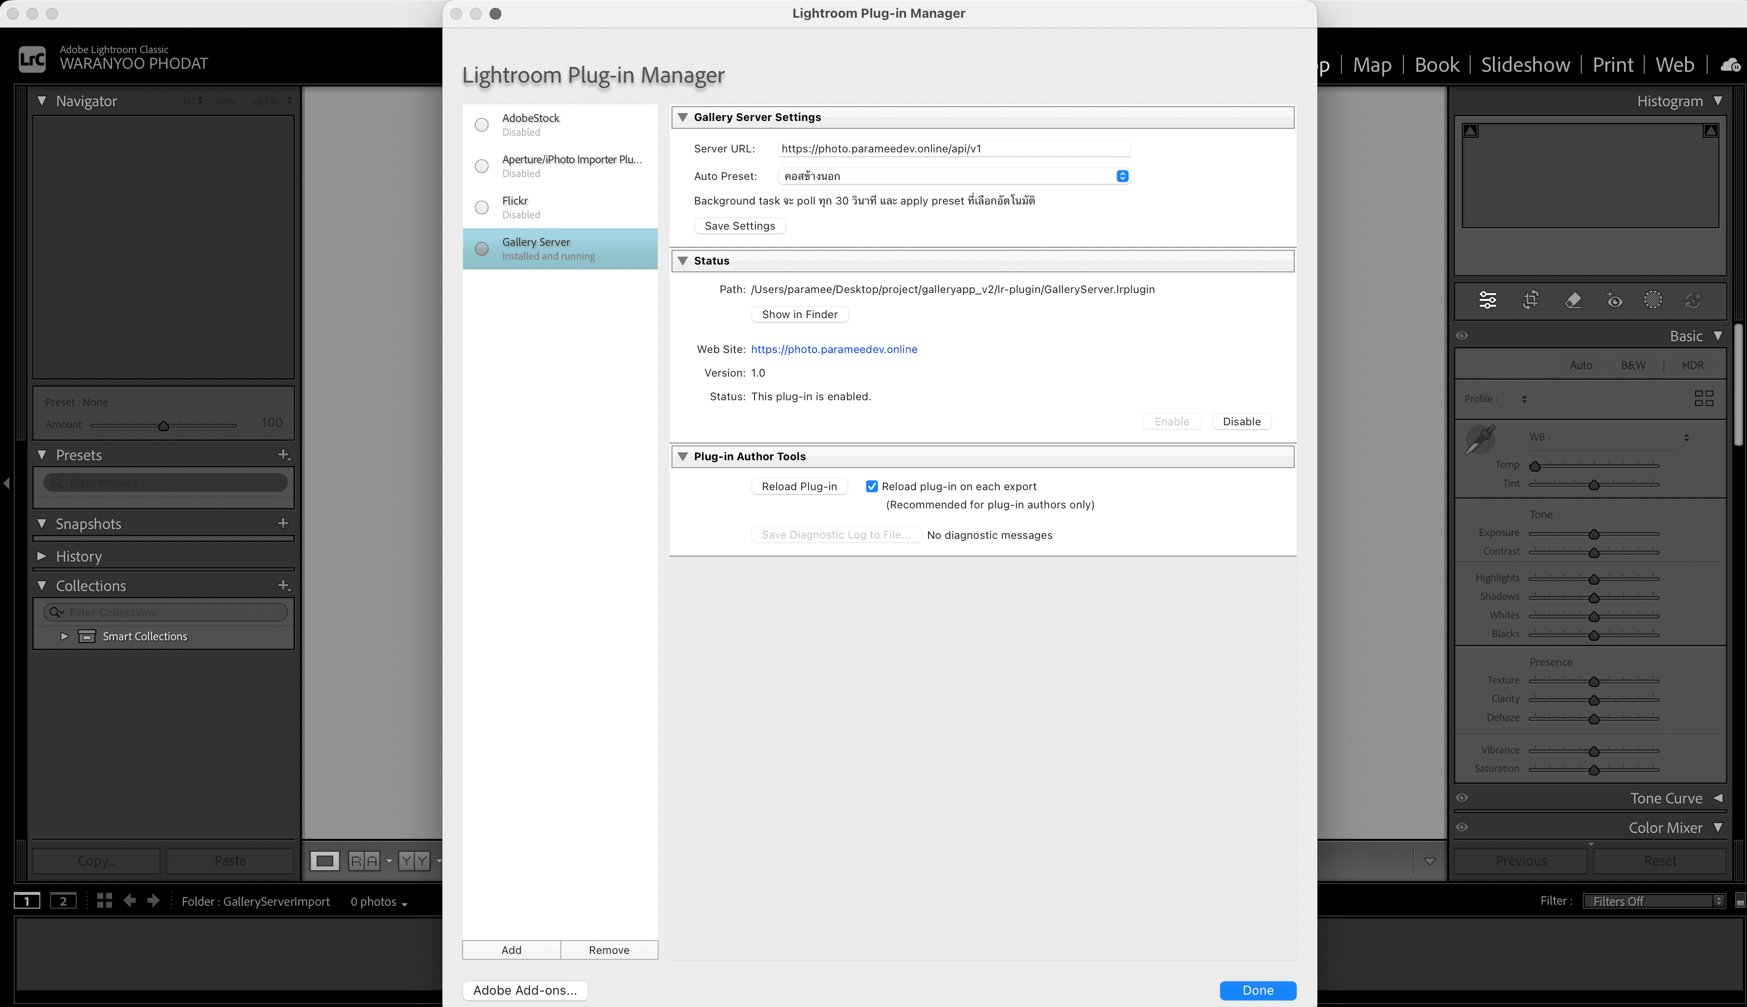This screenshot has height=1007, width=1747.
Task: Click the Filter Collections search field
Action: point(165,612)
